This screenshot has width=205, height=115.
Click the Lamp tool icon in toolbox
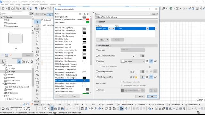pyautogui.click(x=37, y=94)
